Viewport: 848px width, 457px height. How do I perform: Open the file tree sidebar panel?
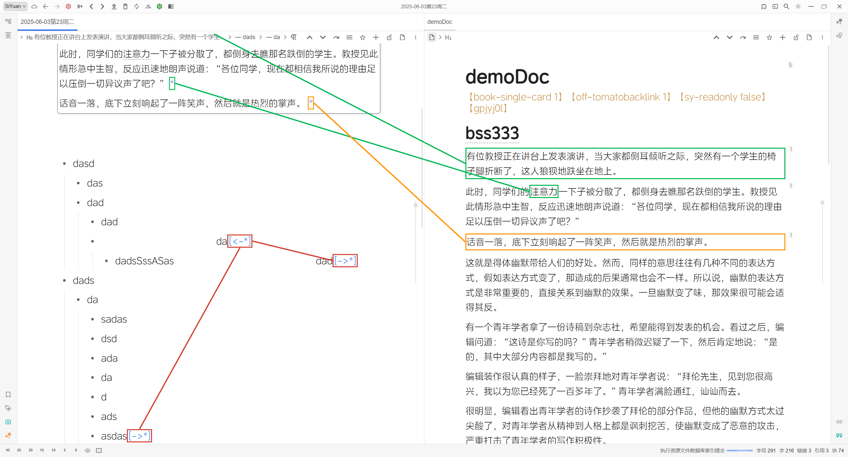click(x=8, y=22)
